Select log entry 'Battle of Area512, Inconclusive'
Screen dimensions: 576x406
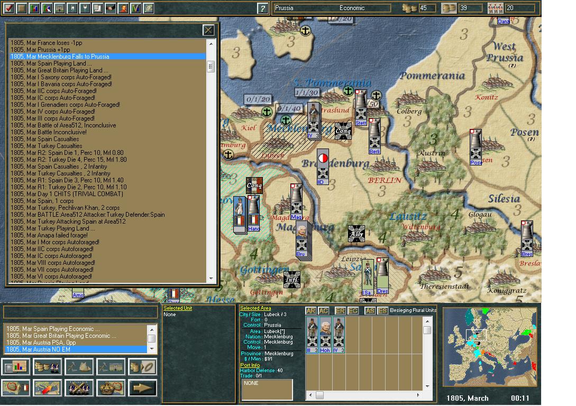coord(108,125)
